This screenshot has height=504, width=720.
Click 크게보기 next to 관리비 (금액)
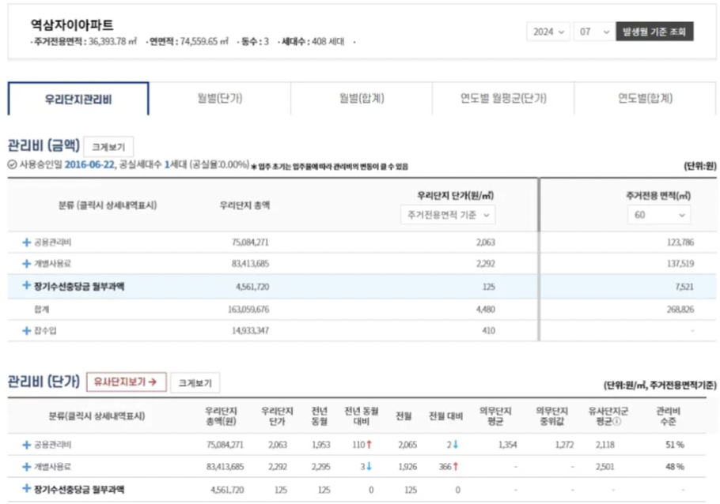click(x=108, y=147)
